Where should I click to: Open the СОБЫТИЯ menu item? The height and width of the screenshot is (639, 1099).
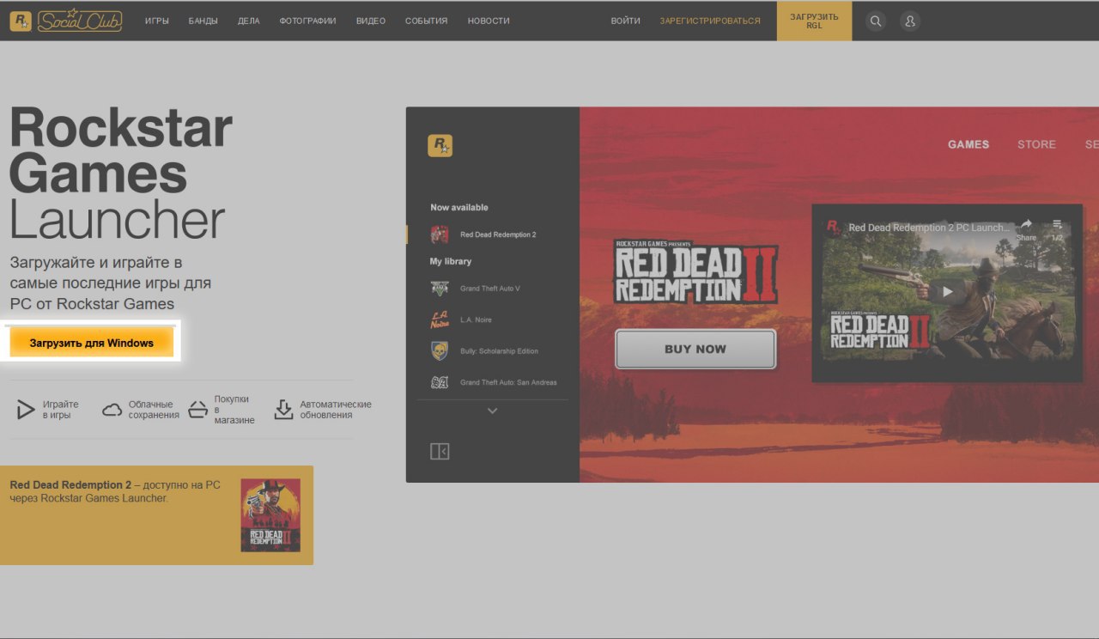[x=427, y=21]
